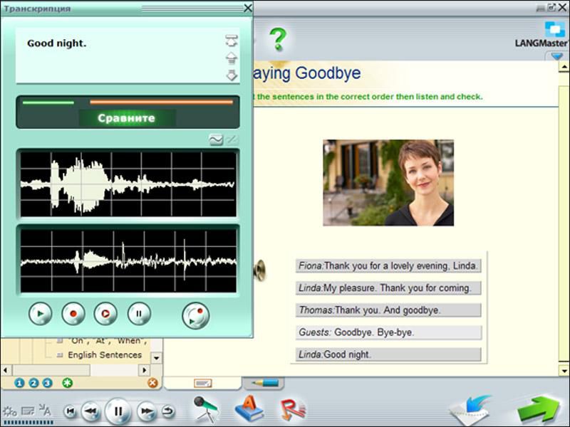Jump to the first sentence with the top arrow

coord(231,41)
